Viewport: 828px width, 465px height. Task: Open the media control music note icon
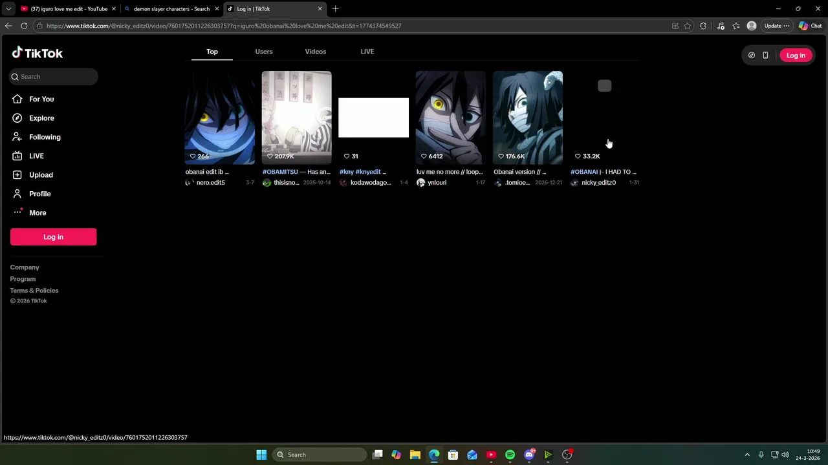721,26
